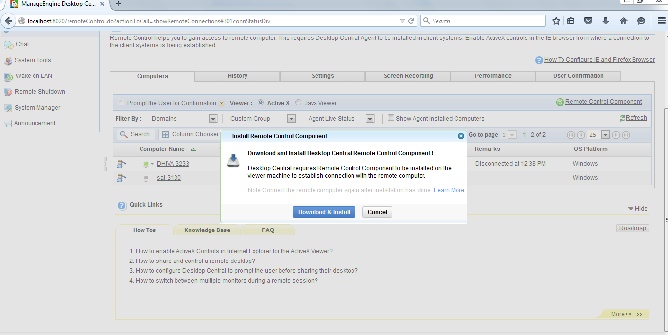Go to the browser home icon
The image size is (668, 335).
click(624, 21)
